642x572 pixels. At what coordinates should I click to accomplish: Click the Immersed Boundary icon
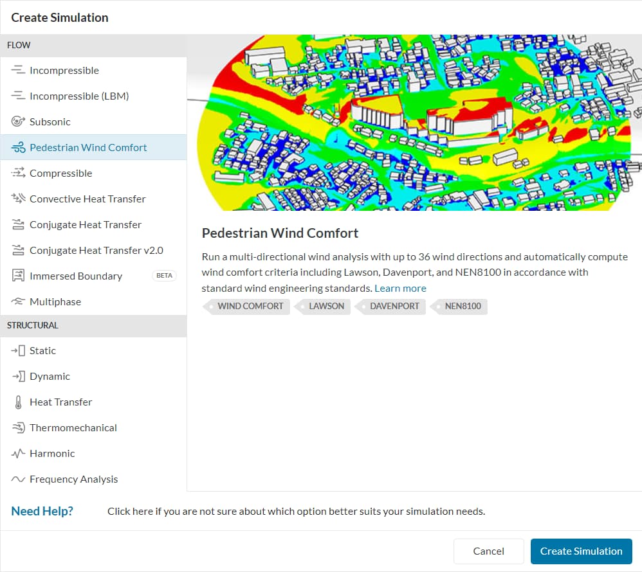[x=18, y=276]
